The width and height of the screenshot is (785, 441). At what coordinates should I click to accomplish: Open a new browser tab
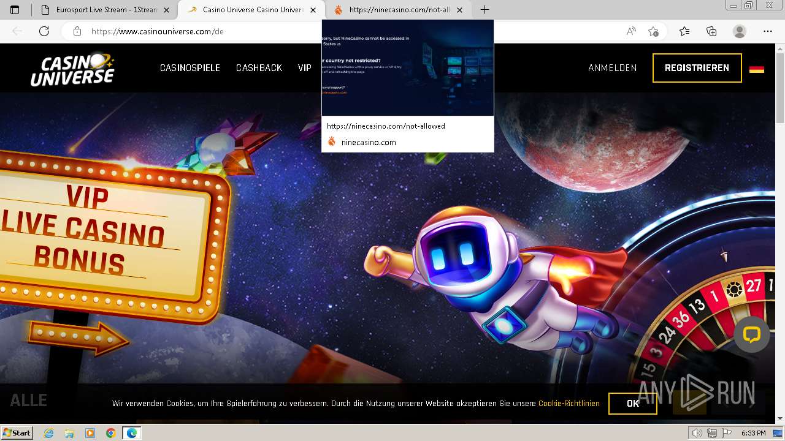(x=484, y=10)
